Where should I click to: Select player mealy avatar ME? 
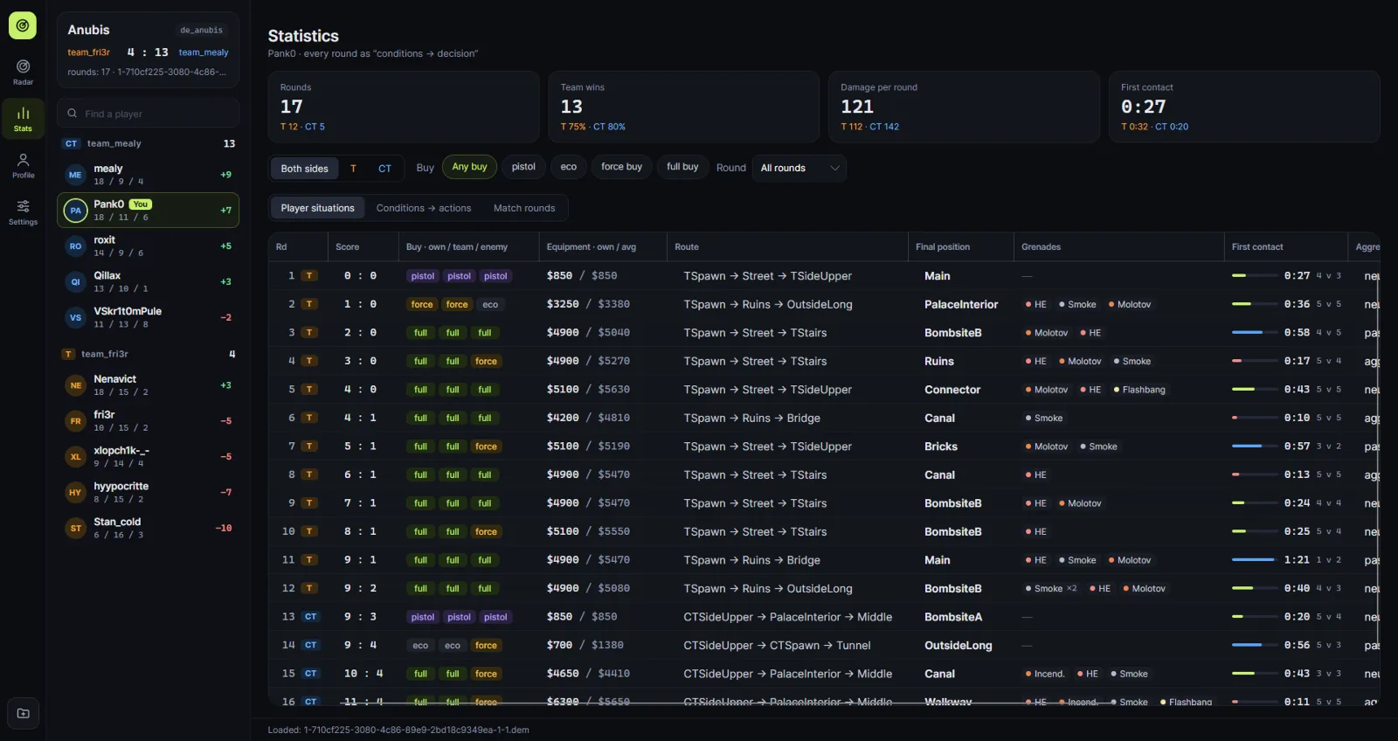click(75, 175)
